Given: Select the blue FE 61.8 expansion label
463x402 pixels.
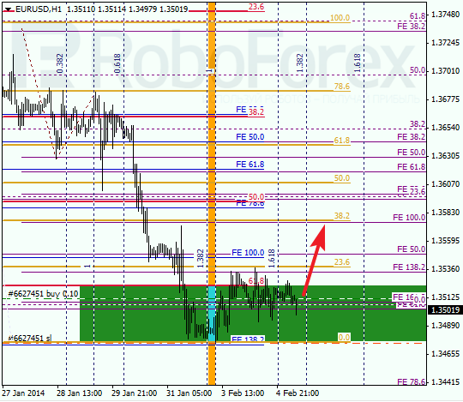Looking at the screenshot, I should (250, 165).
